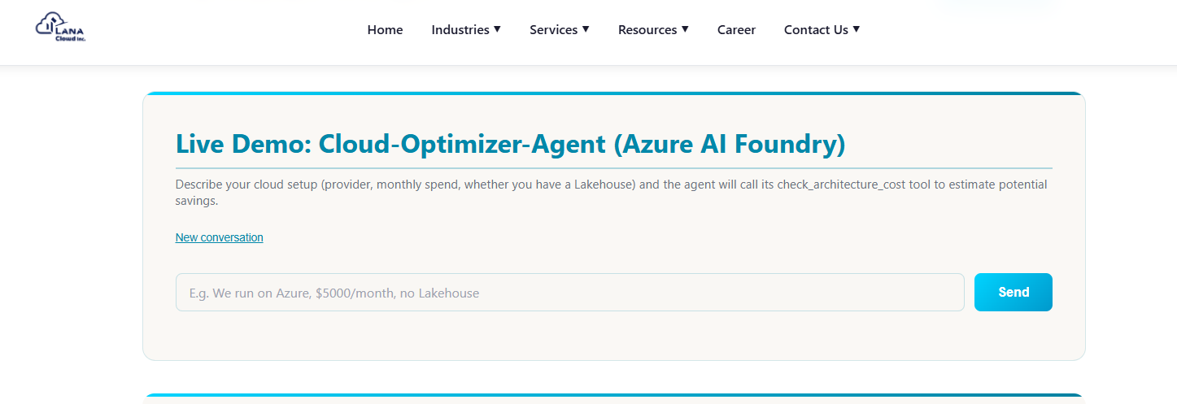Image resolution: width=1177 pixels, height=404 pixels.
Task: Focus the cloud setup message input field
Action: click(x=570, y=293)
